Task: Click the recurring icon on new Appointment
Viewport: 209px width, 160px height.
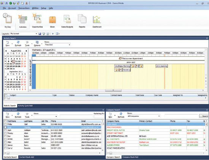Action: pyautogui.click(x=120, y=58)
